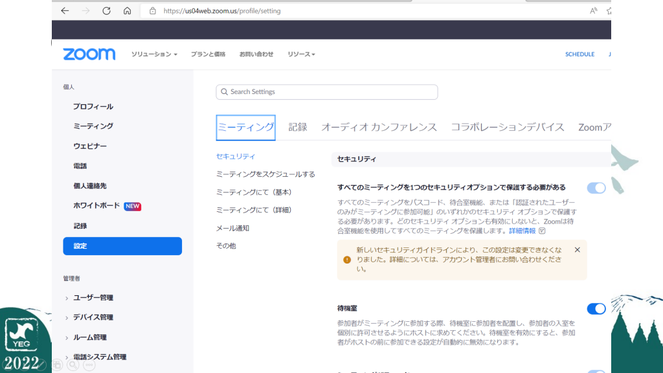Open お問い合わせ in the top navigation
This screenshot has width=663, height=373.
coord(256,54)
